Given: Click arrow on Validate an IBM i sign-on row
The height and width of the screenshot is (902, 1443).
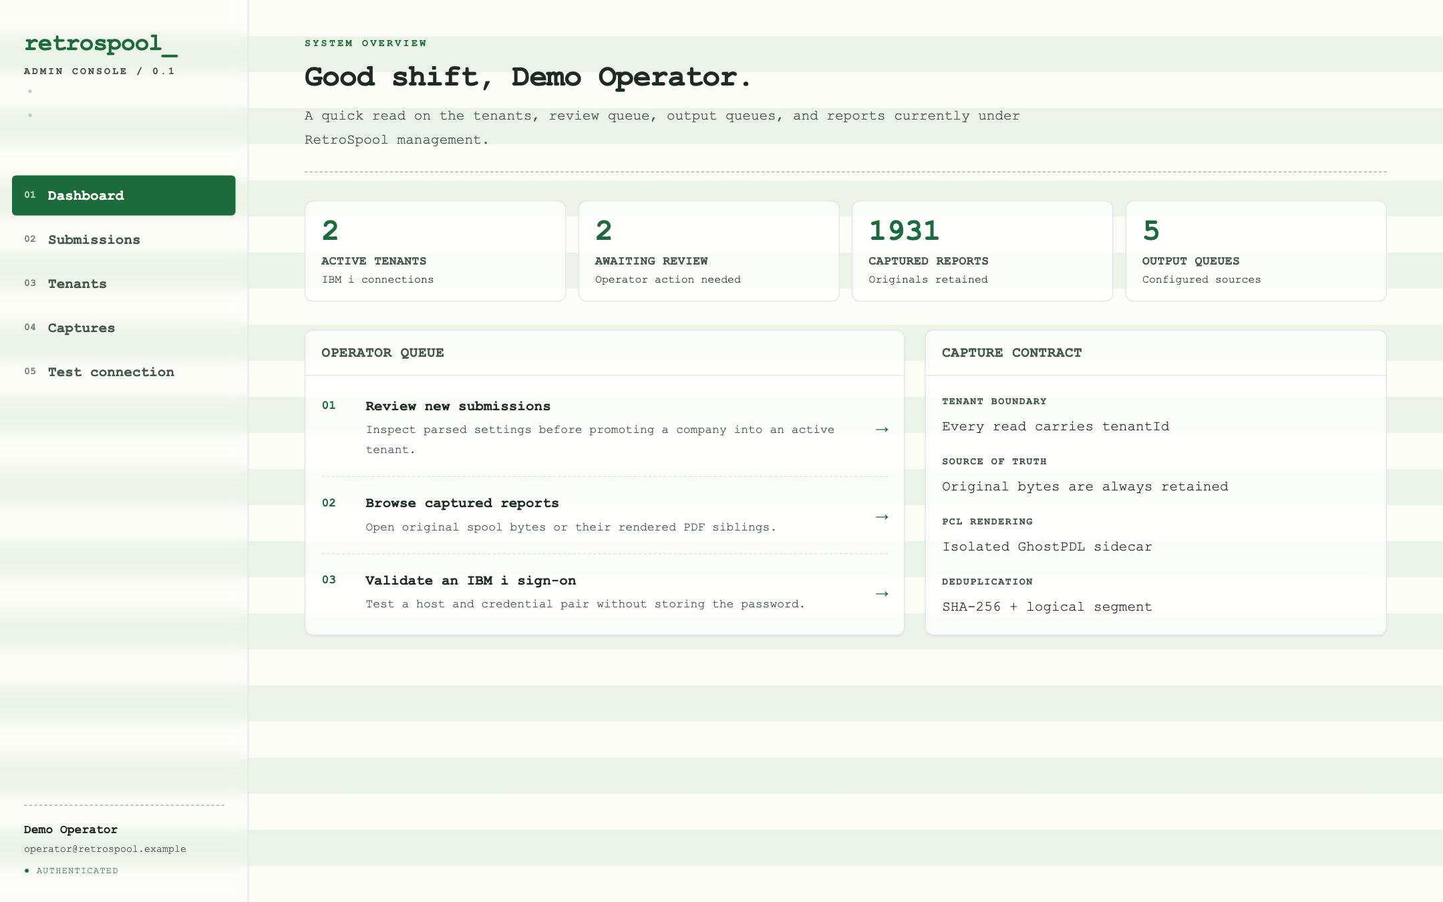Looking at the screenshot, I should point(882,593).
